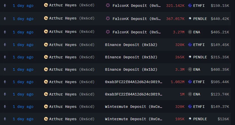Open FalconX Deposit address in 321.142K ETHFI row

point(137,6)
